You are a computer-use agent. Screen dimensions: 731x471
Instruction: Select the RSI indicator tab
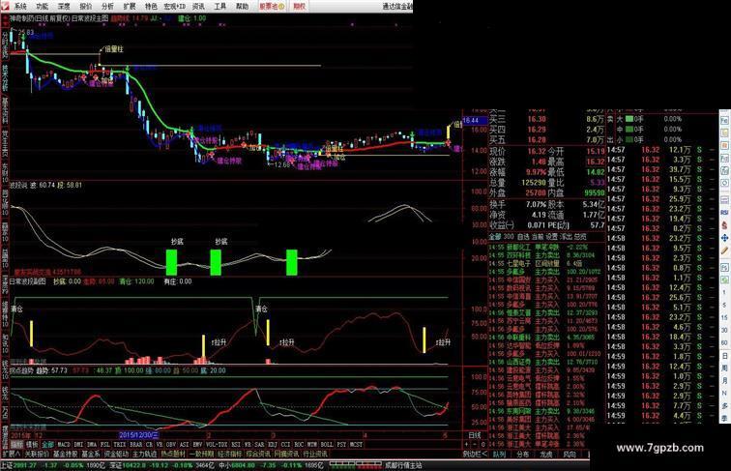pos(236,445)
